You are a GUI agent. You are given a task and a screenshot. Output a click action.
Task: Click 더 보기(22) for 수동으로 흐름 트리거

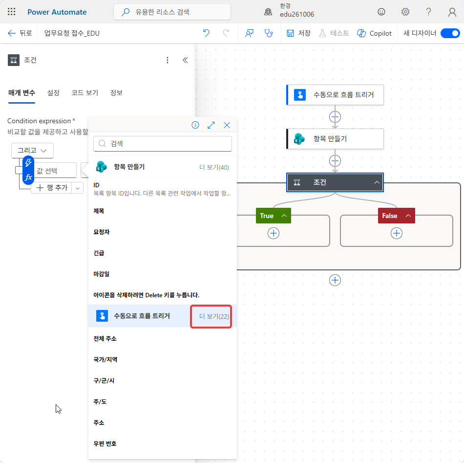click(x=214, y=316)
